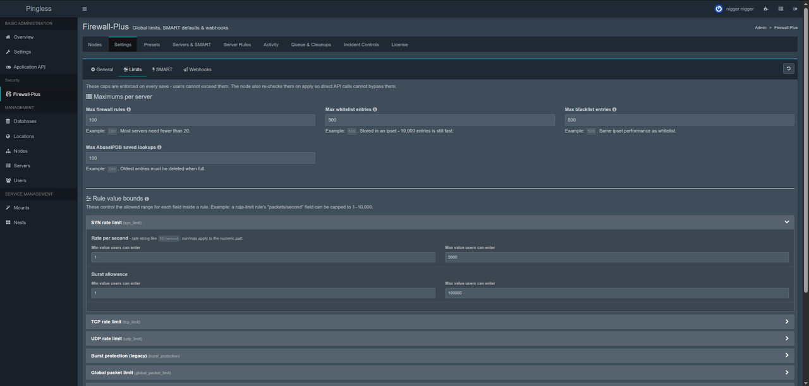Click the Application API link icon
Screen dimensions: 809x386
tap(8, 67)
